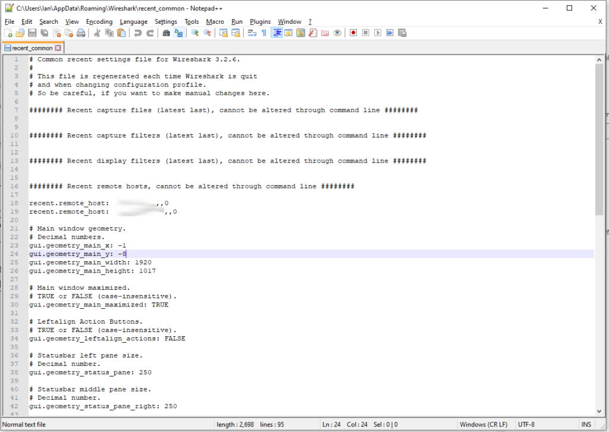Open the Tools menu
This screenshot has width=609, height=432.
point(192,22)
